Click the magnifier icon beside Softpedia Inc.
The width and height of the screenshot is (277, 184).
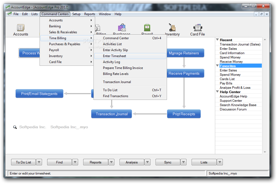click(x=15, y=127)
